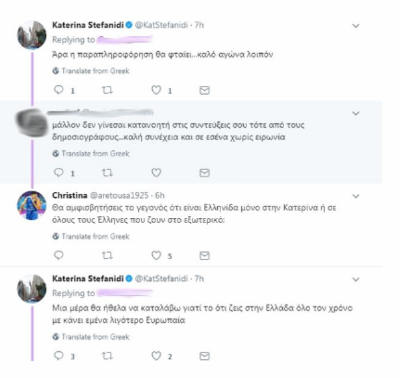401x379 pixels.
Task: Reply to Katerina's first tweet about παραπληροφόρηση
Action: click(x=59, y=91)
